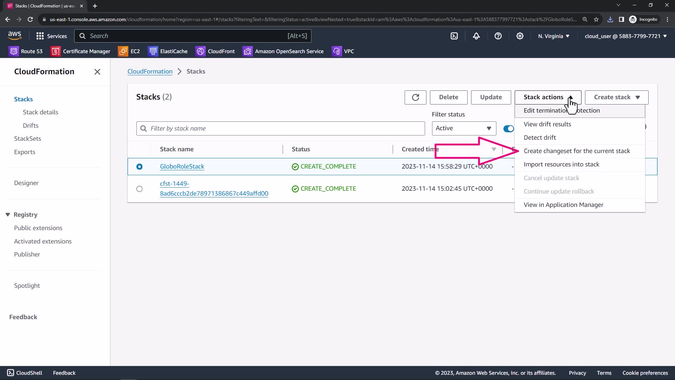Image resolution: width=675 pixels, height=380 pixels.
Task: Close the CloudFormation side navigation panel
Action: pyautogui.click(x=97, y=72)
